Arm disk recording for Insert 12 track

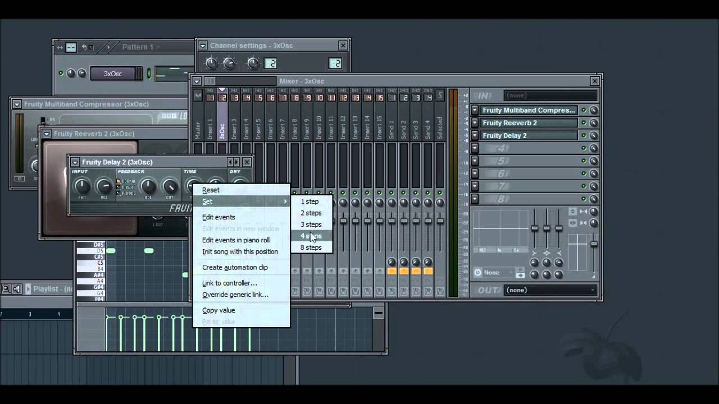coord(344,291)
